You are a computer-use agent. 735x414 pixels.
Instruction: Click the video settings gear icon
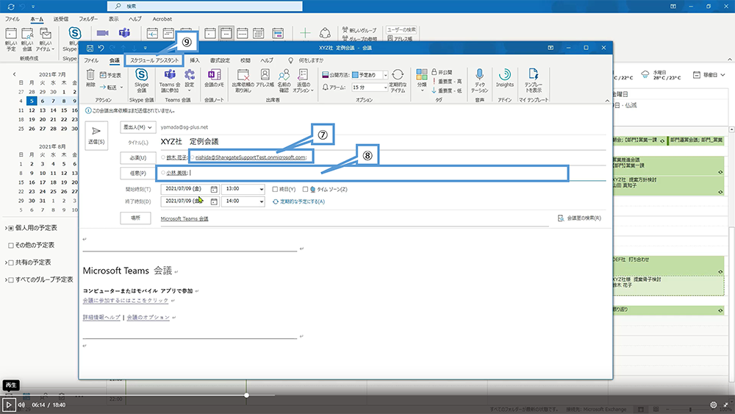point(714,404)
